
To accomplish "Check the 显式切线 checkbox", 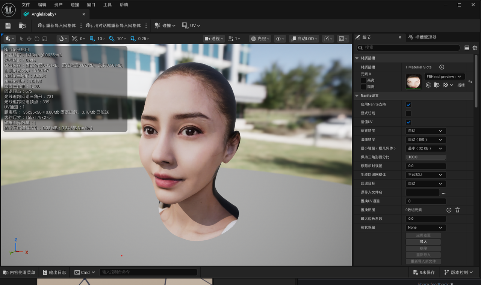I will [408, 113].
